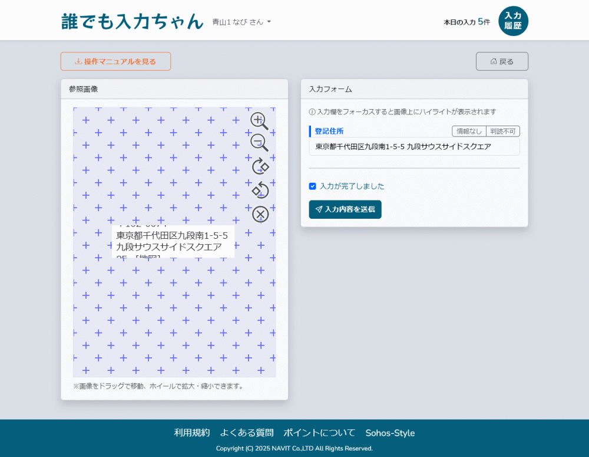
Task: Click the circled X reset icon
Action: [x=260, y=213]
